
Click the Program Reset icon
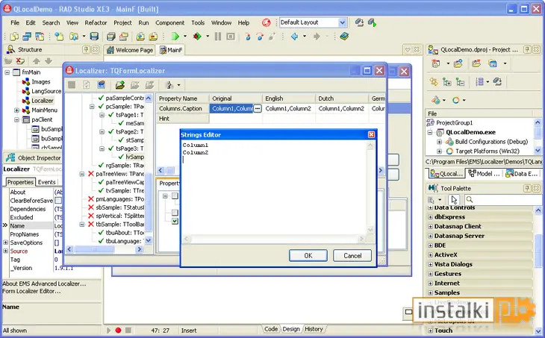pyautogui.click(x=231, y=37)
